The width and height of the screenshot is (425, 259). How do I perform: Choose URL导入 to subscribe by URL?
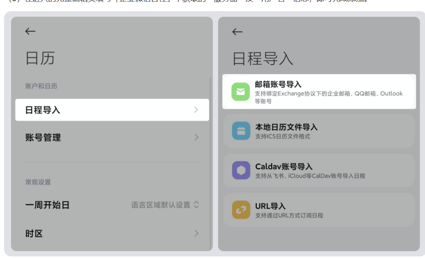(x=319, y=209)
